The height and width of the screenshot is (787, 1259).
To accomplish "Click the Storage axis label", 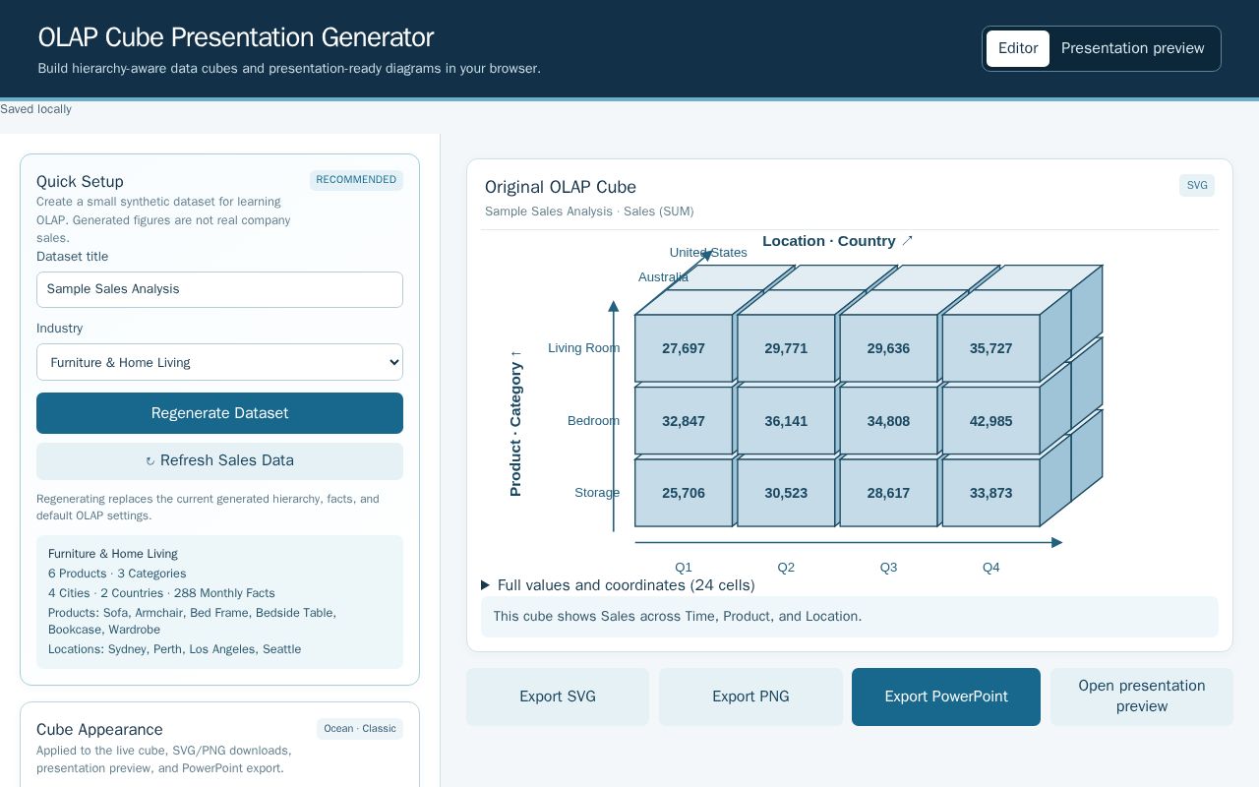I will [x=597, y=493].
